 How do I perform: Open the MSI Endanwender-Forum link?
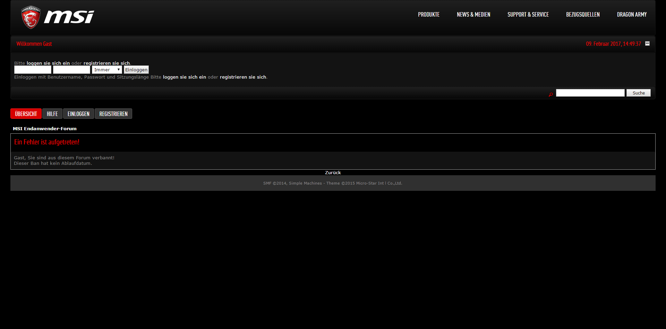tap(45, 128)
